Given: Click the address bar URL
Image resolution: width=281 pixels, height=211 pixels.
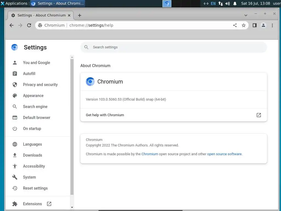Looking at the screenshot, I should coord(91,25).
